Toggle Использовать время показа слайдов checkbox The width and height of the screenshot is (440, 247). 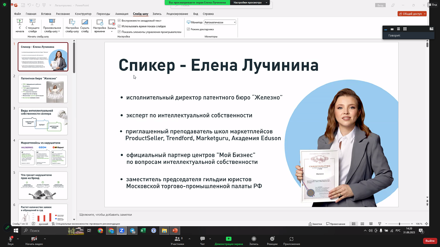click(119, 26)
